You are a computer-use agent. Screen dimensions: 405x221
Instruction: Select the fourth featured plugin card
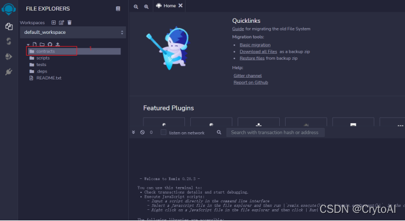click(306, 122)
